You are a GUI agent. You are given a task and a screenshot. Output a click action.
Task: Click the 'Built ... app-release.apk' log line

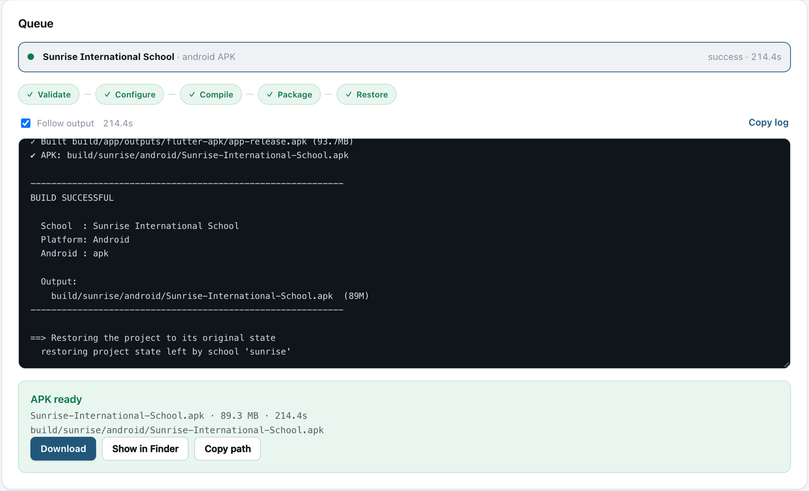tap(192, 142)
